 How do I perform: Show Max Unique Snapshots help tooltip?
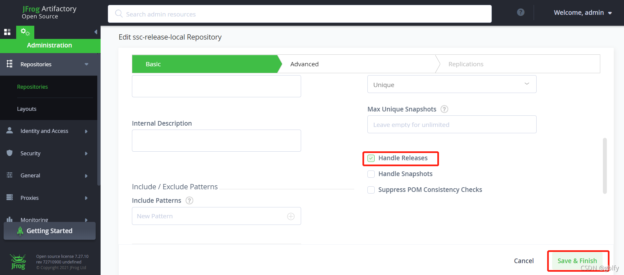pos(444,109)
